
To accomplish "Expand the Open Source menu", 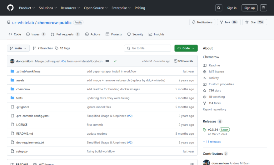I will point(96,8).
